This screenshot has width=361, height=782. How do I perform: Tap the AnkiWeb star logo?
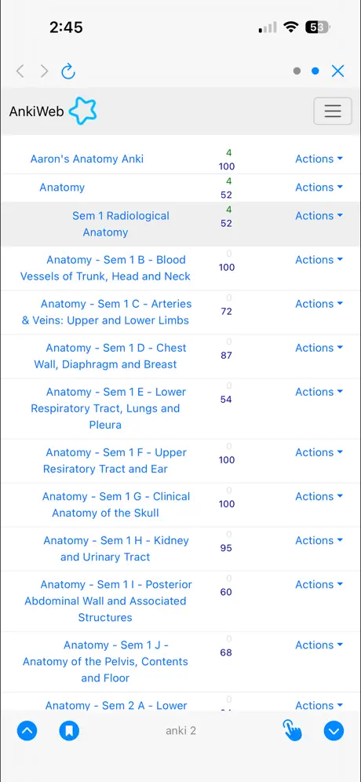[82, 111]
